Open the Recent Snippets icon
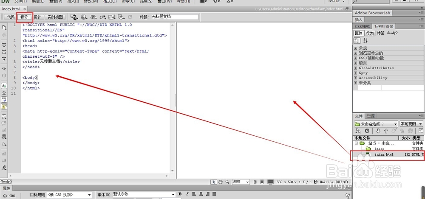 point(4,137)
